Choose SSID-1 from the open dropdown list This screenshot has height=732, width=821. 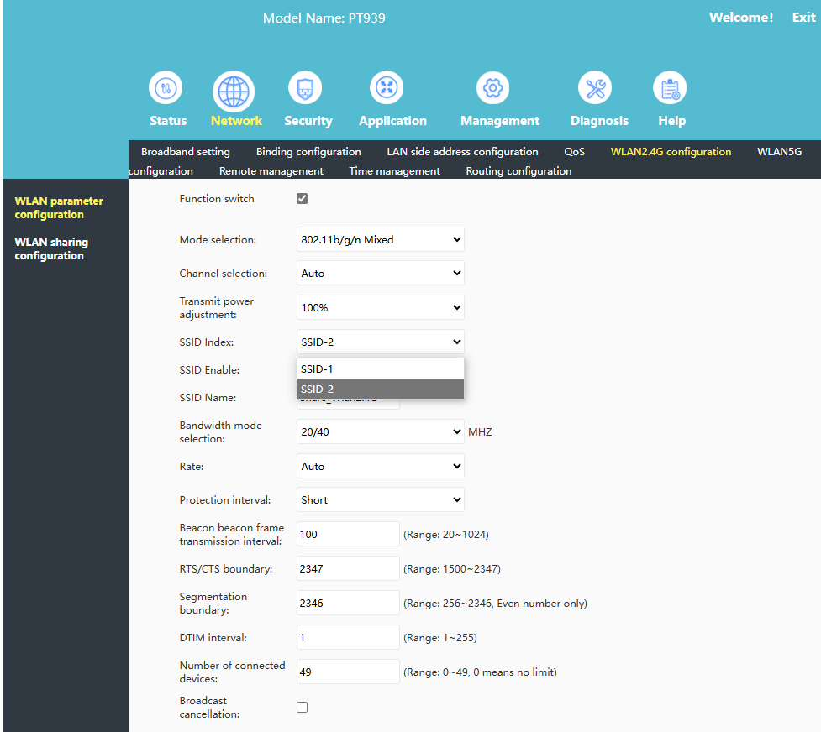tap(380, 369)
